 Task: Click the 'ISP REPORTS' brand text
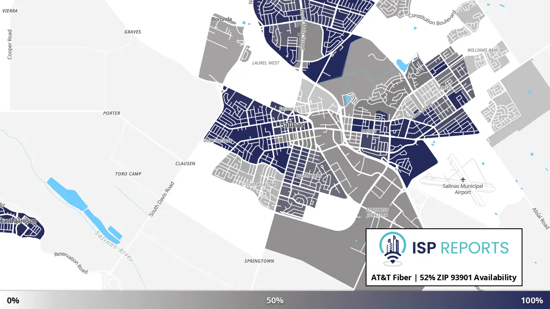[x=461, y=248]
